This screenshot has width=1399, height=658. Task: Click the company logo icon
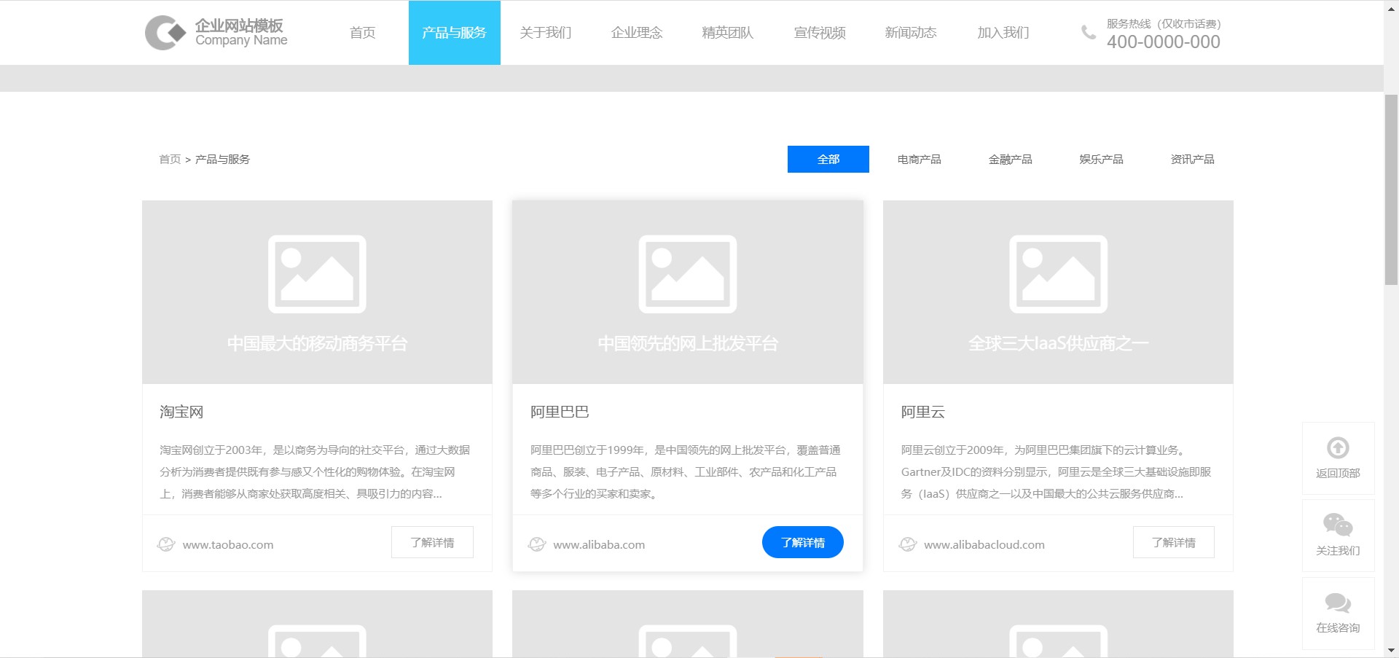click(165, 33)
